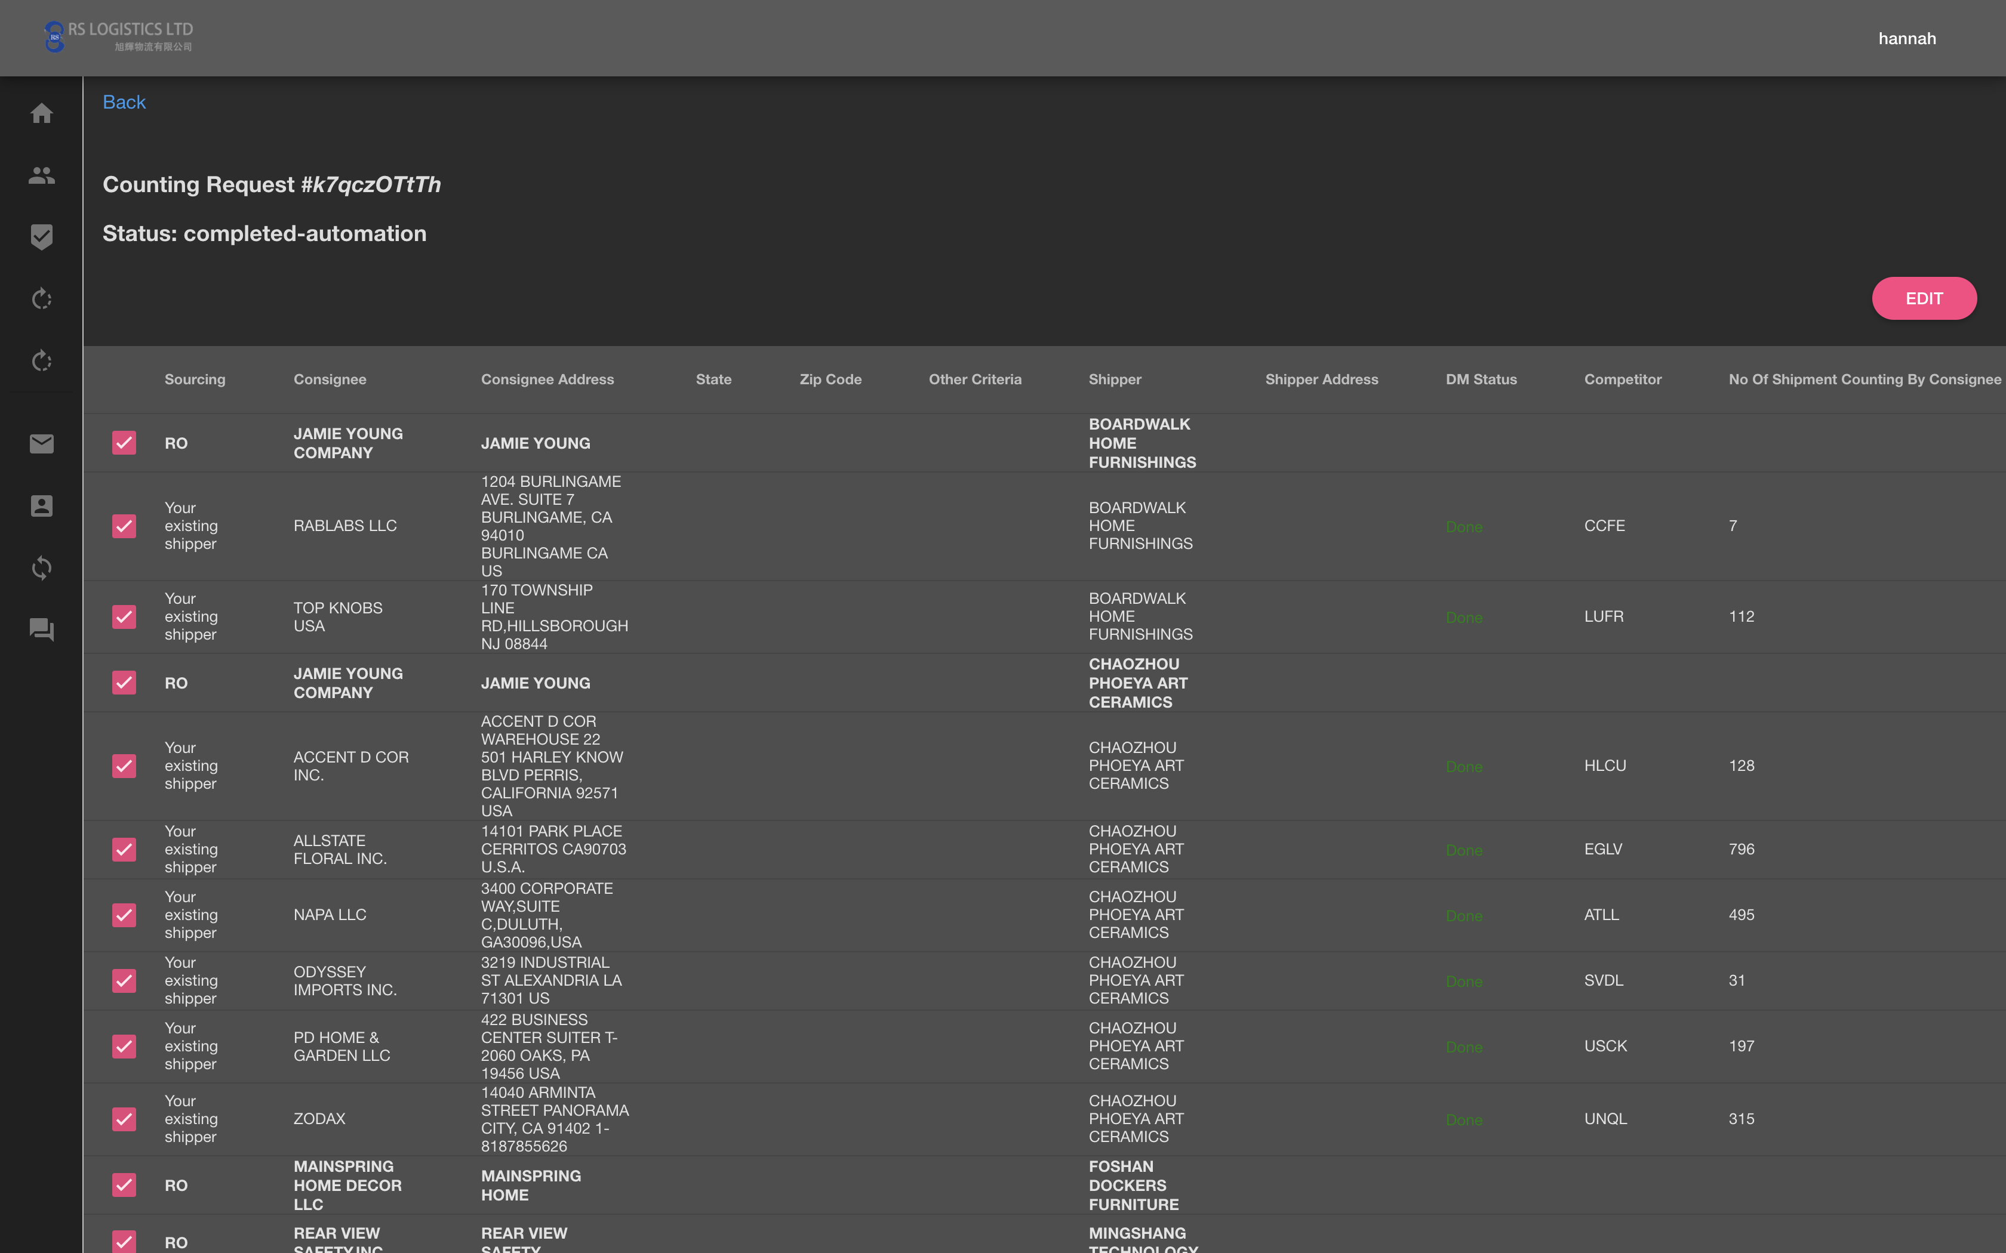The image size is (2006, 1253).
Task: Uncheck first JAMIE YOUNG COMPANY / Boardwalk row
Action: pyautogui.click(x=124, y=443)
